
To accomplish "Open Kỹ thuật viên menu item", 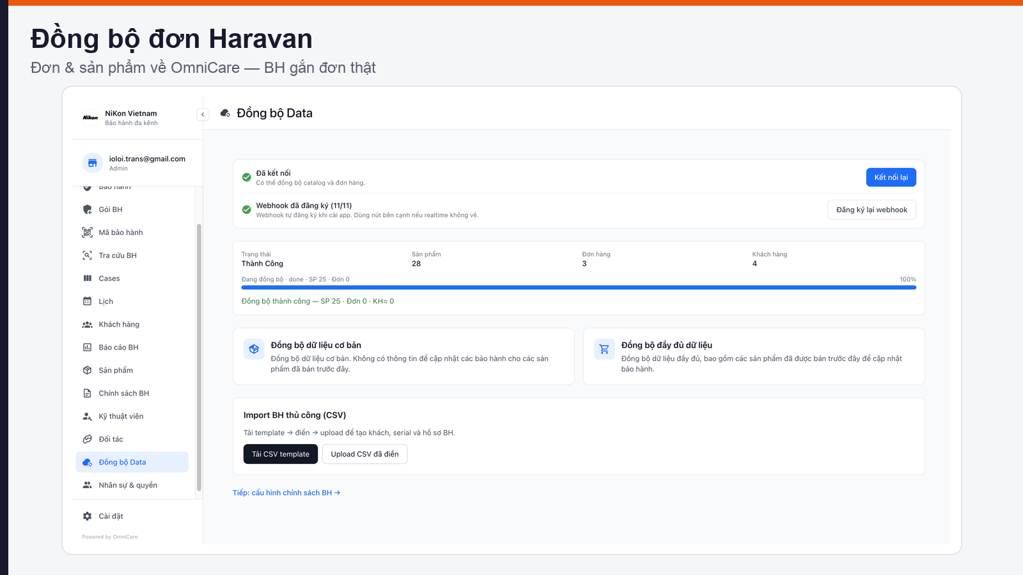I will (x=132, y=417).
